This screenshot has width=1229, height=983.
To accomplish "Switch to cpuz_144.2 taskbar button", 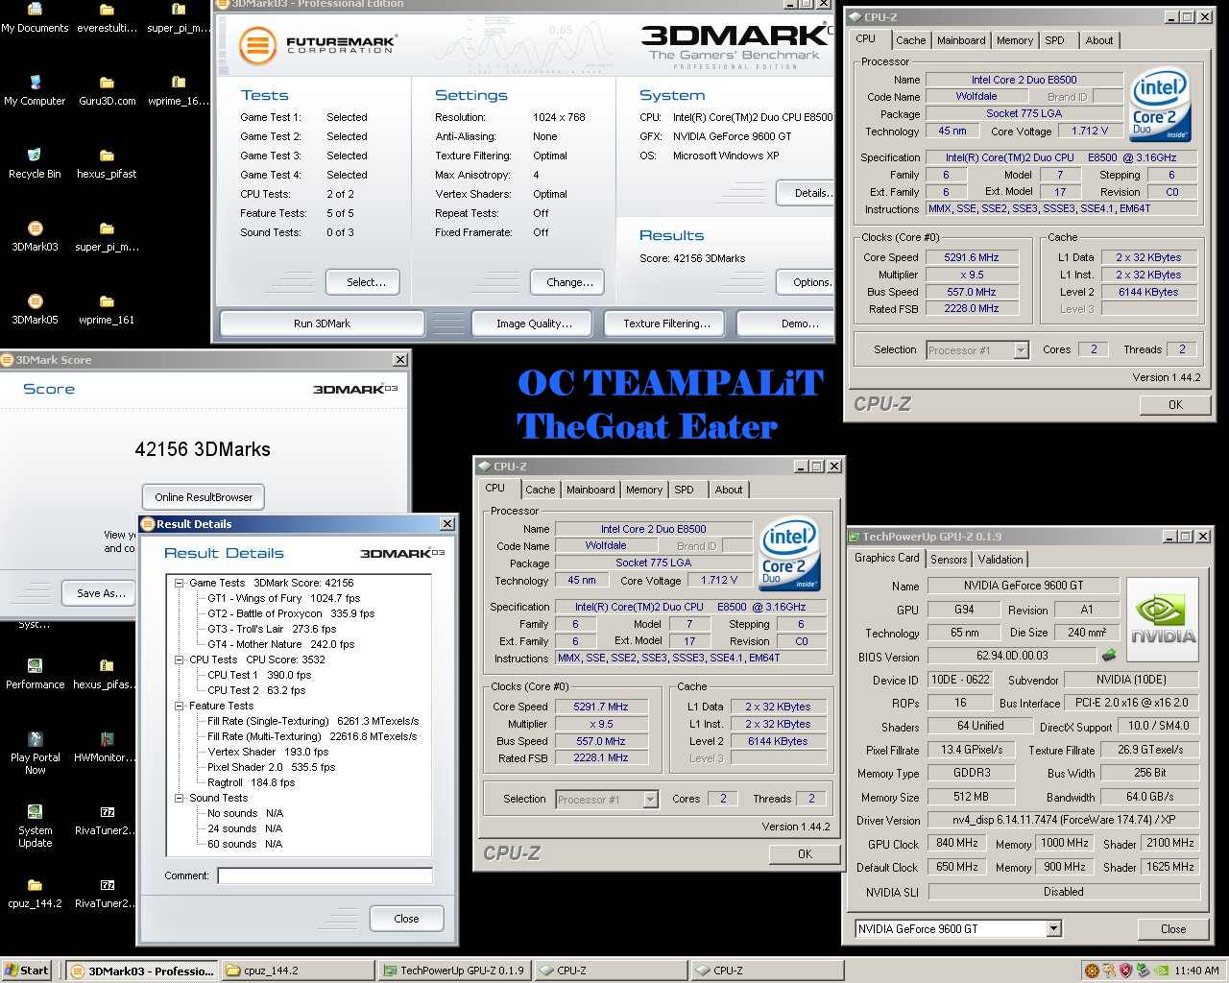I will click(298, 971).
